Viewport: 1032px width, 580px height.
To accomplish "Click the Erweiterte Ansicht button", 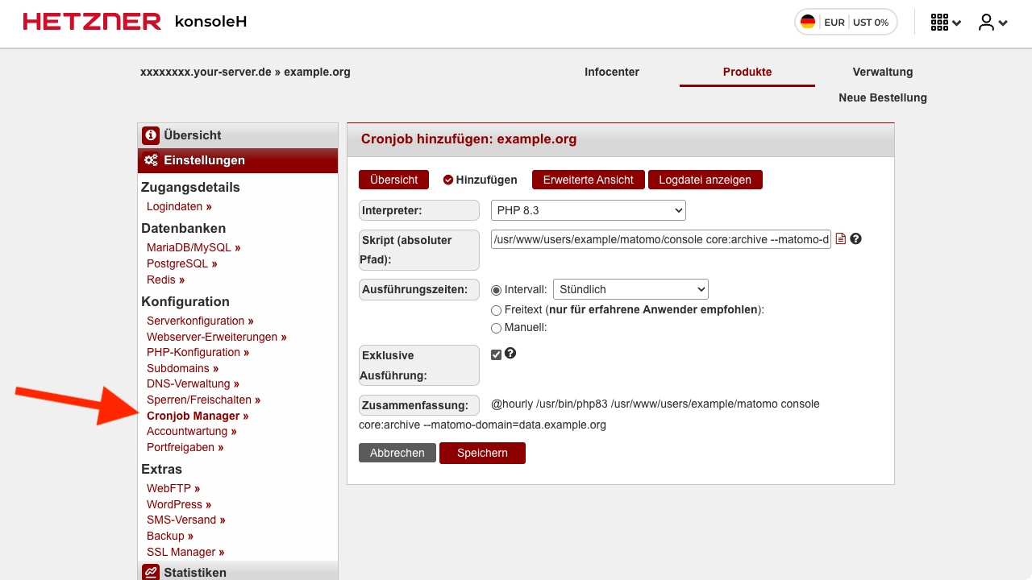I will coord(589,180).
